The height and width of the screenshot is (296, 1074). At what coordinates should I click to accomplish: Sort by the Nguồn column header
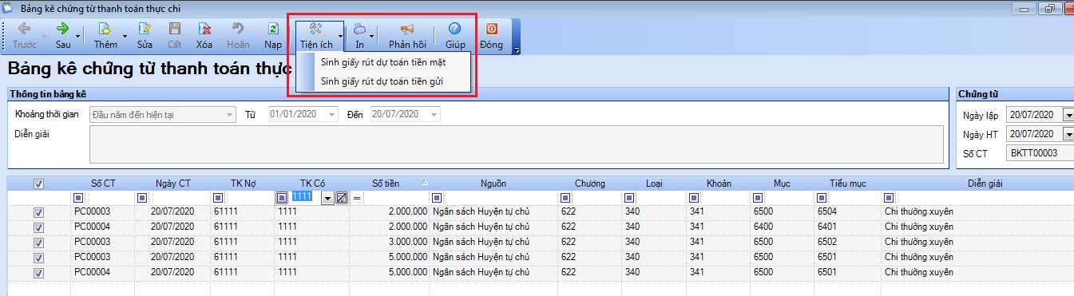point(493,184)
